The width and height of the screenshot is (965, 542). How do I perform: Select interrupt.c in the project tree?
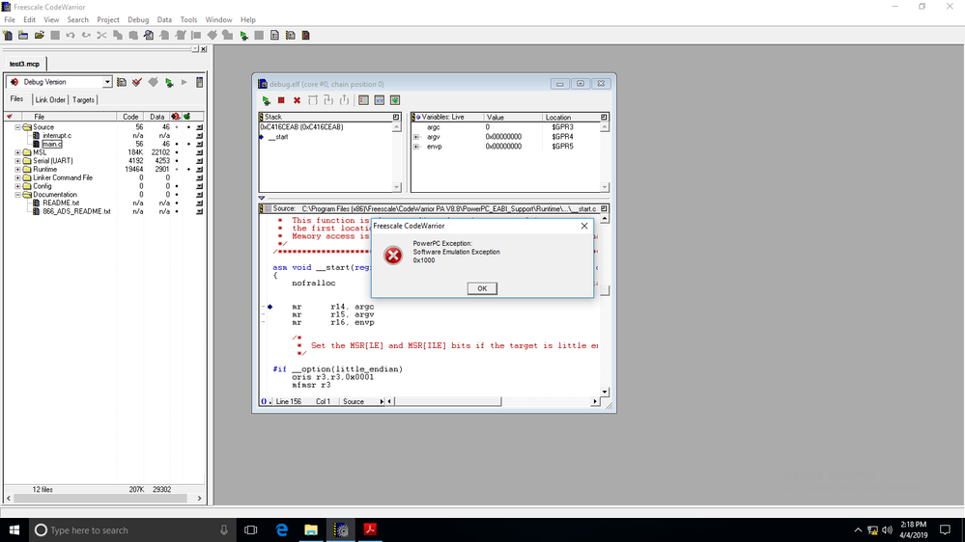coord(57,136)
